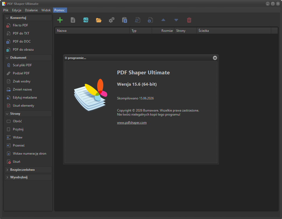
Task: Click the PDF do DOC icon
Action: point(8,41)
